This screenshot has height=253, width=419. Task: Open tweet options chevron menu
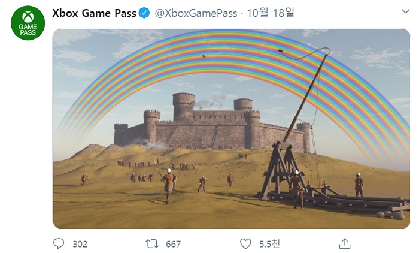point(405,11)
